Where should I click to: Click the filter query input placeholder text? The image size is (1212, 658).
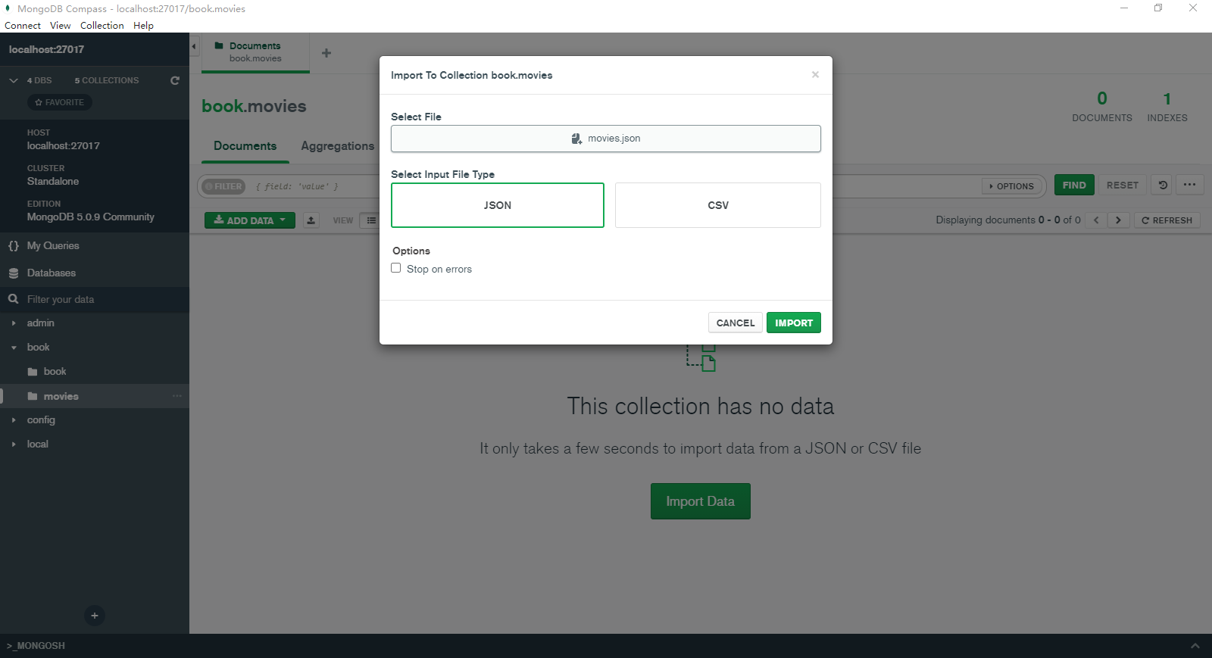297,186
